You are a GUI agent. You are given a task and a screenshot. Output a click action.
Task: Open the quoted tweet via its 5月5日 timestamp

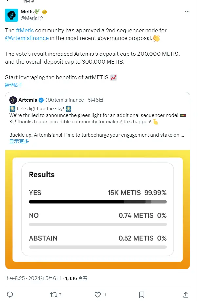[94, 99]
